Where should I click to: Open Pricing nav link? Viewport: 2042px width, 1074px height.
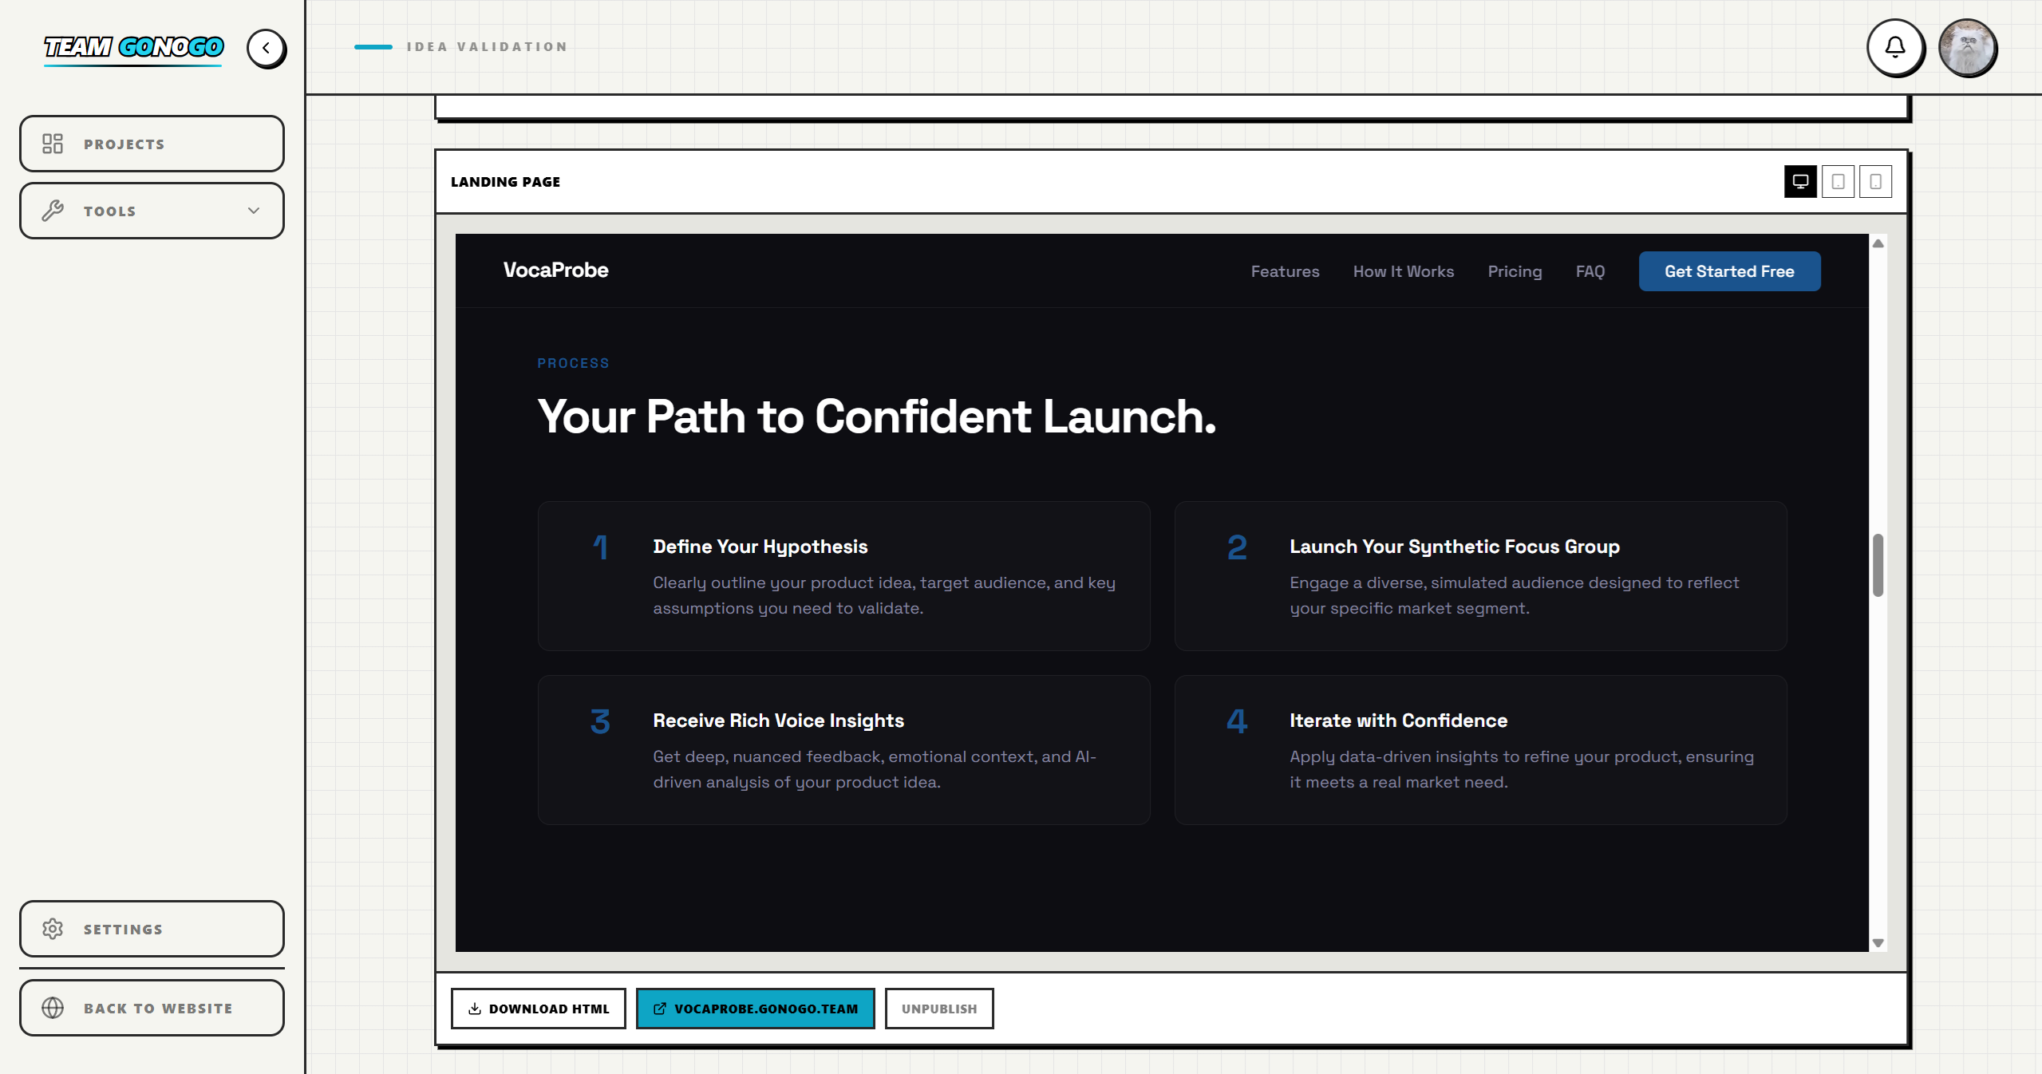point(1515,271)
